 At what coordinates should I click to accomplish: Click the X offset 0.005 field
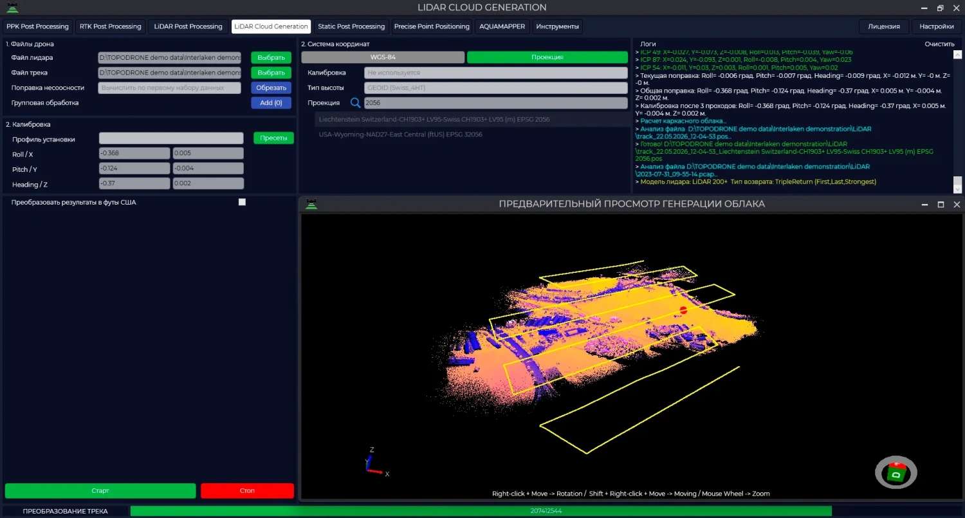tap(208, 153)
